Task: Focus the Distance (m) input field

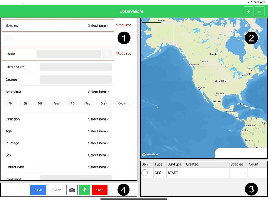Action: [x=76, y=67]
